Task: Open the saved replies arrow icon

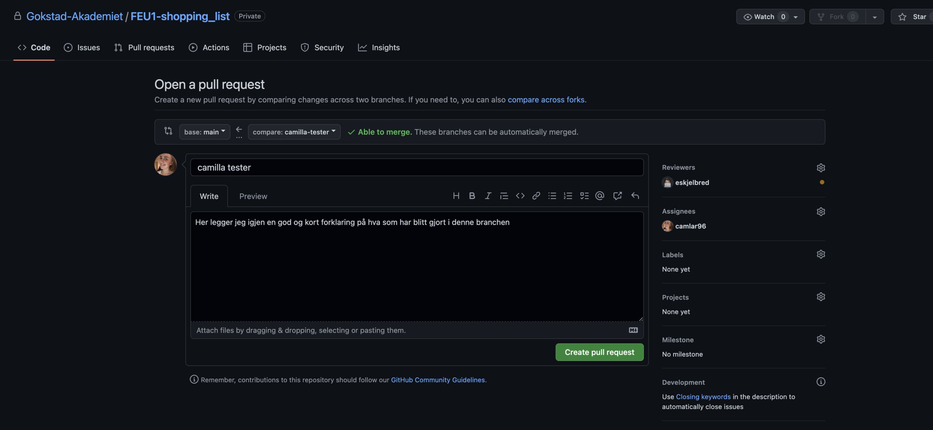Action: pyautogui.click(x=635, y=196)
